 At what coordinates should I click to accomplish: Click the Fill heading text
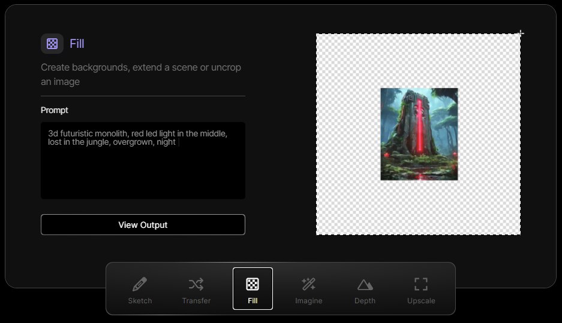point(77,44)
